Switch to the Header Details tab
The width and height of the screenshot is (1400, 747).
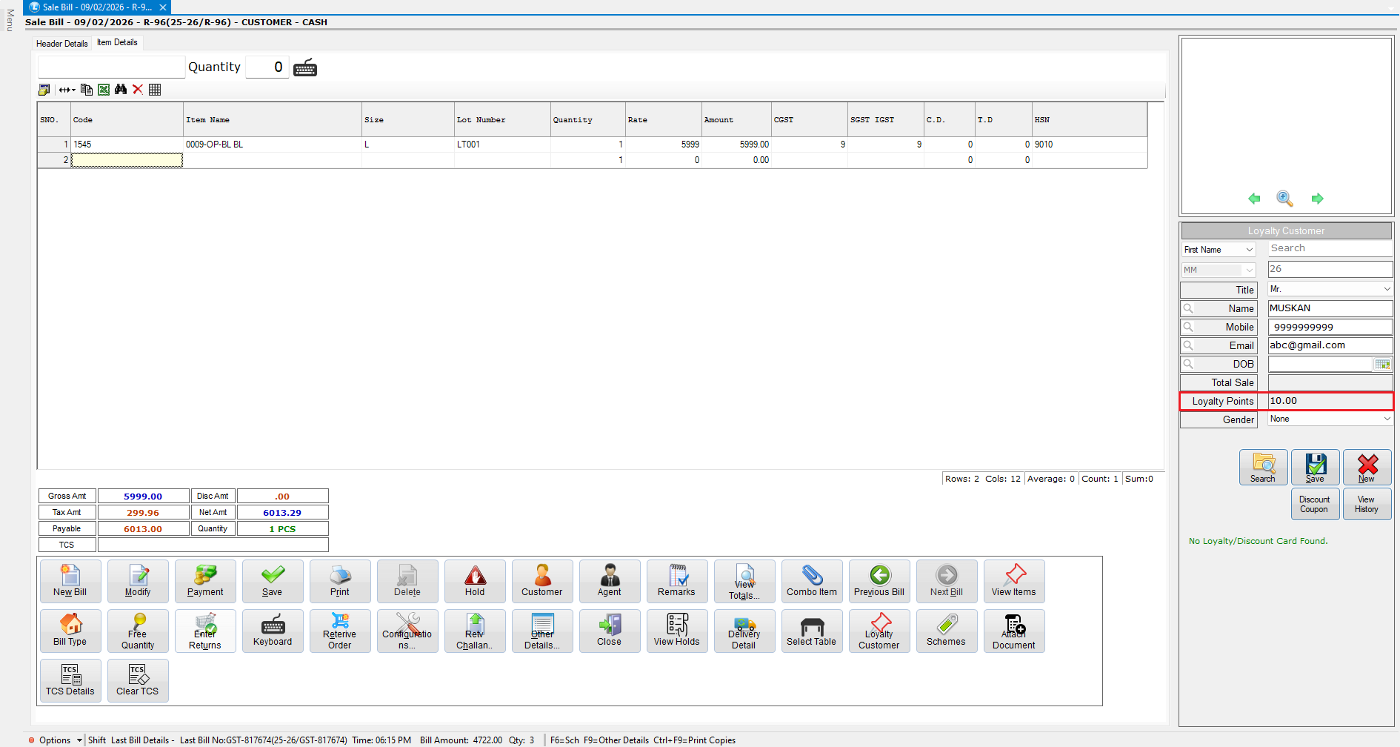tap(62, 44)
